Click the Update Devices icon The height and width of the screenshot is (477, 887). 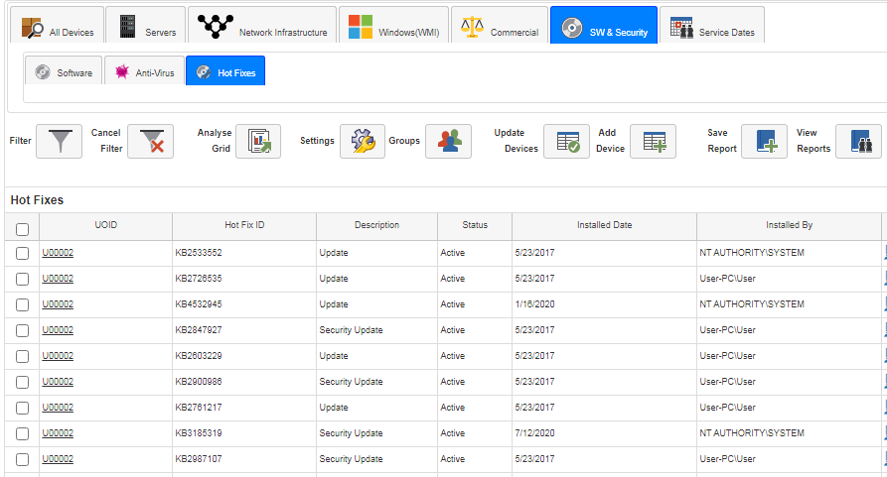567,141
